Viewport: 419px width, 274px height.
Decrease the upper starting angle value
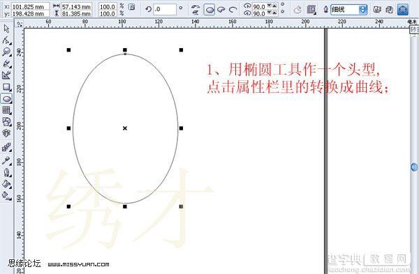click(x=270, y=6)
